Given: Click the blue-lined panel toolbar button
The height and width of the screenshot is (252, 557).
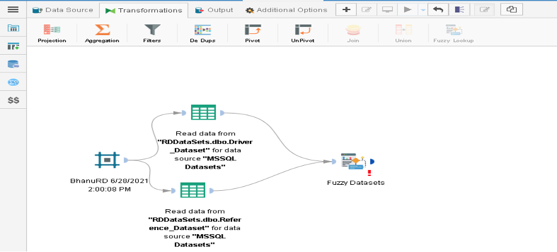Looking at the screenshot, I should [x=459, y=10].
